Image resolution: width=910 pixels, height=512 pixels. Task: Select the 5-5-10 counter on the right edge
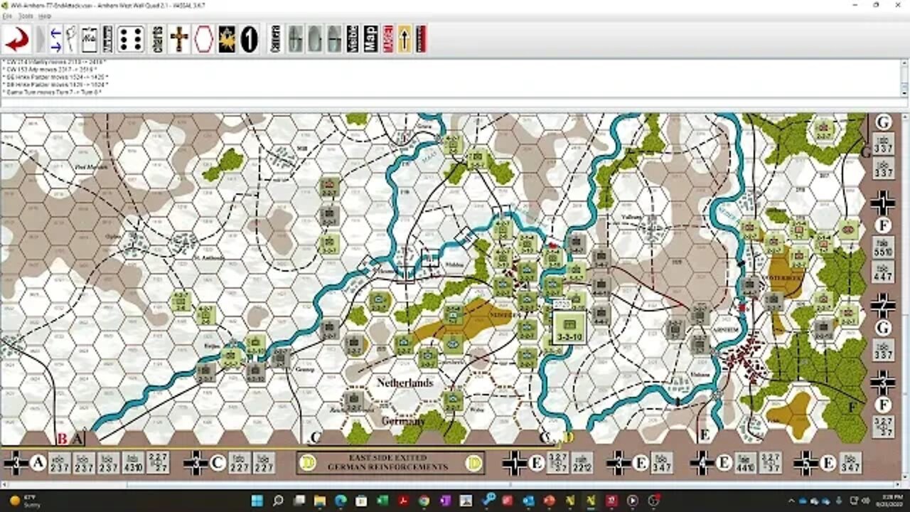pyautogui.click(x=883, y=247)
